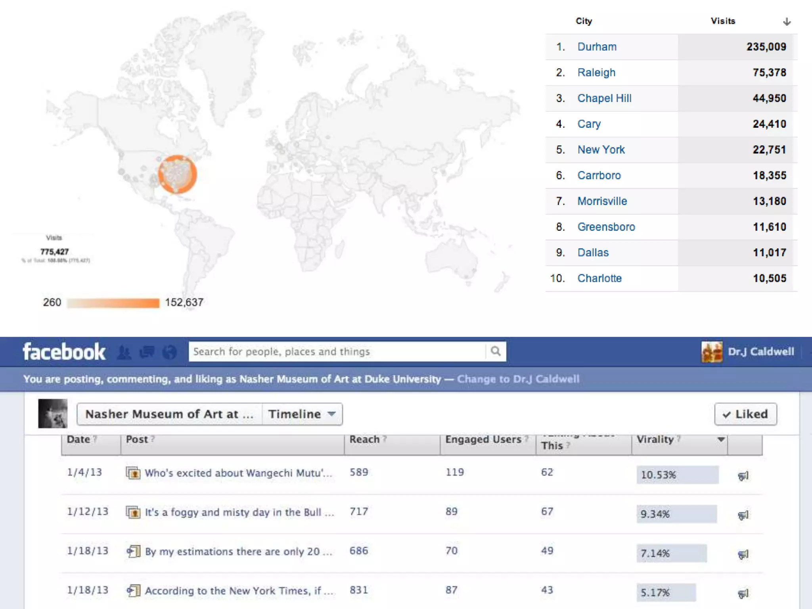Click promote megaphone icon for 7.14% post
This screenshot has height=609, width=812.
(743, 554)
